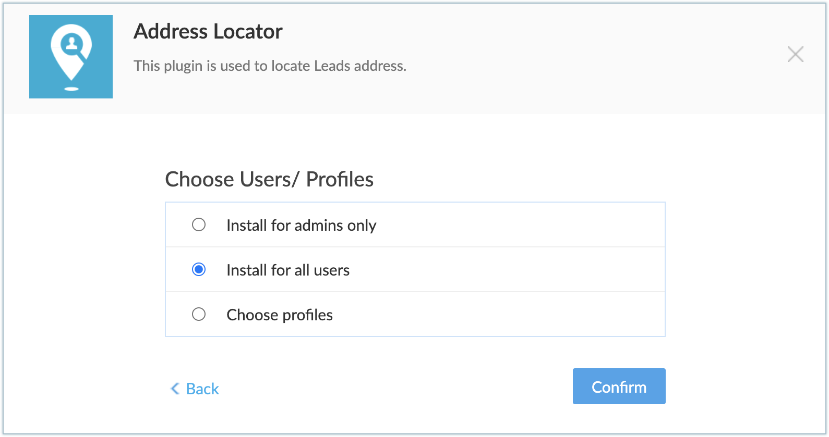Click the word 'Leads' in the description
The width and height of the screenshot is (829, 437).
(332, 66)
